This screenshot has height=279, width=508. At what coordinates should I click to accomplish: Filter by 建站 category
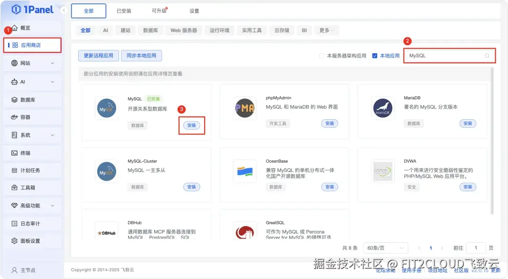[126, 30]
